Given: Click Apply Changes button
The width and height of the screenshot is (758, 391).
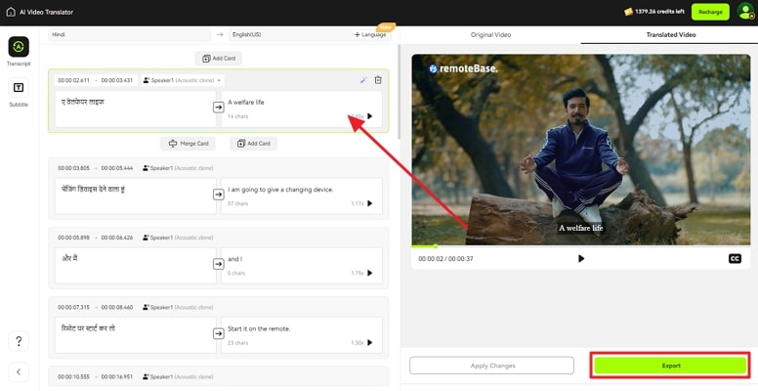Looking at the screenshot, I should (x=491, y=366).
